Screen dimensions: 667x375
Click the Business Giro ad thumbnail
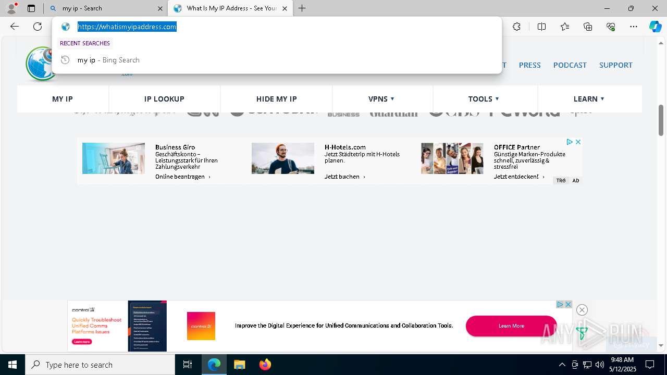pyautogui.click(x=114, y=158)
